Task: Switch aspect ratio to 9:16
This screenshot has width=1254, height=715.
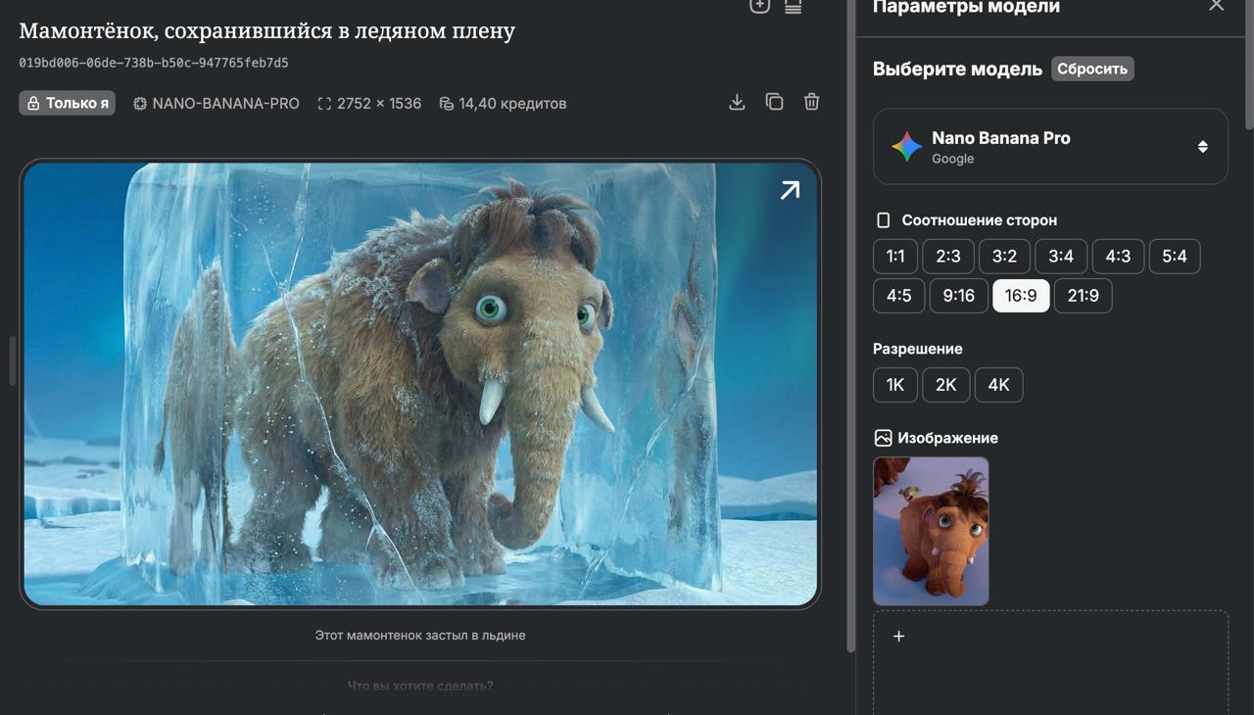Action: (958, 295)
